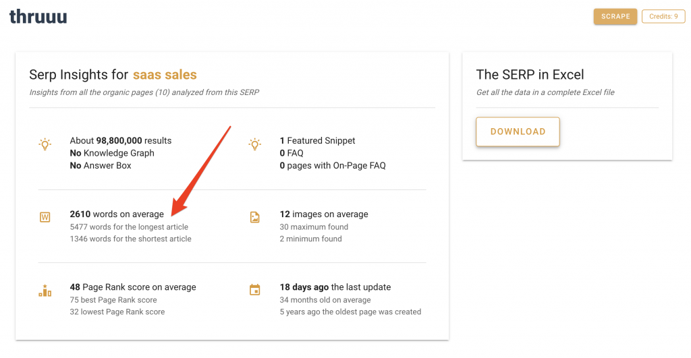Click the 98,800,000 results text

click(x=121, y=140)
